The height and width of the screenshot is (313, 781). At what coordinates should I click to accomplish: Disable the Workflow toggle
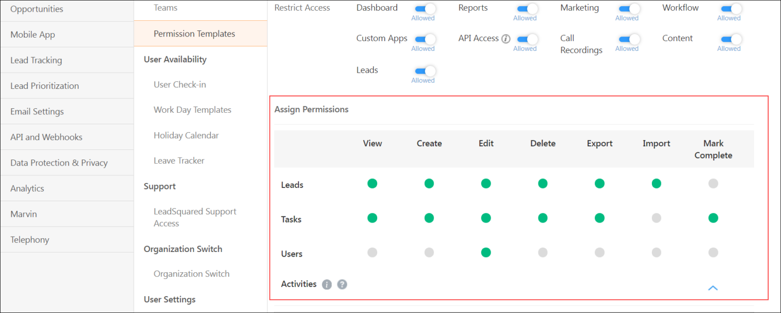tap(728, 8)
